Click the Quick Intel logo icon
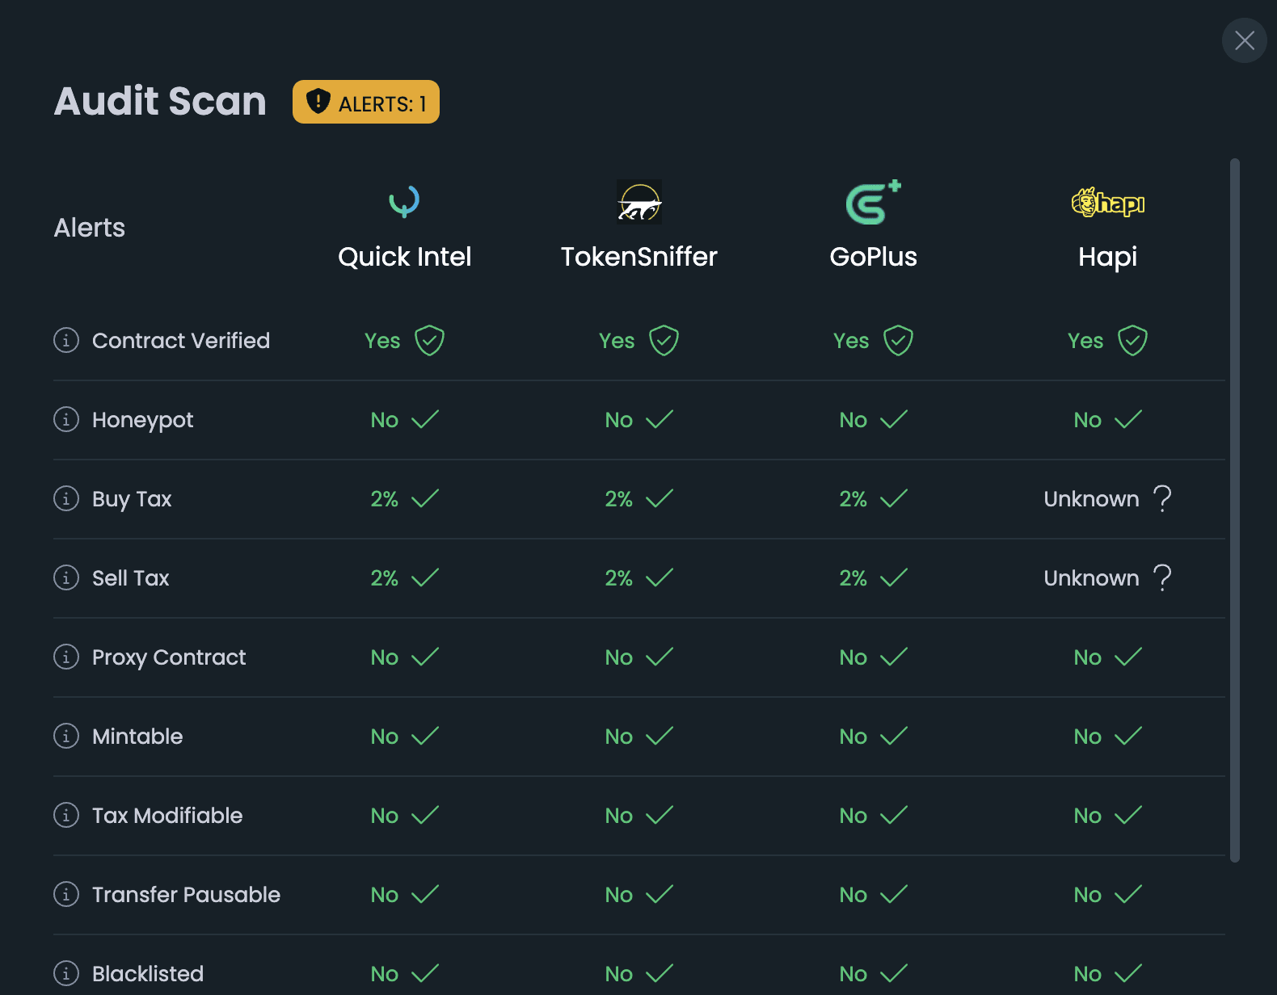1277x995 pixels. pyautogui.click(x=404, y=202)
